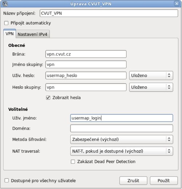Expand NAT traversal dropdown
Image resolution: width=182 pixels, height=189 pixels.
(122, 151)
